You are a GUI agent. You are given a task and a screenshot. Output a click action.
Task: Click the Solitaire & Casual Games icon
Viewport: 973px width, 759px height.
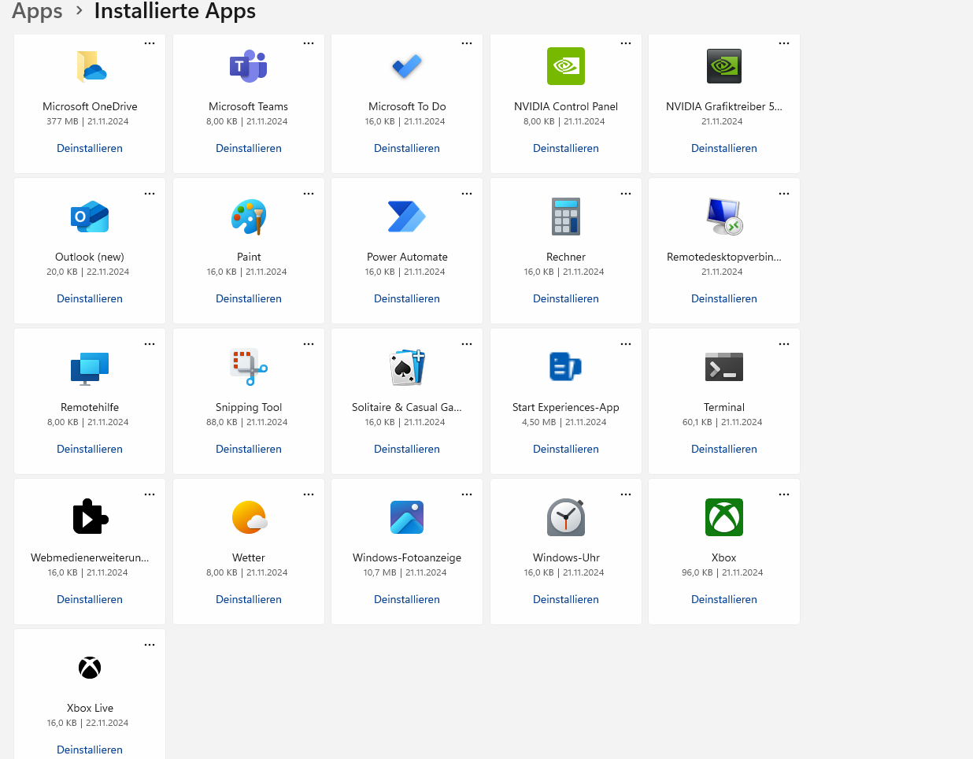[407, 367]
